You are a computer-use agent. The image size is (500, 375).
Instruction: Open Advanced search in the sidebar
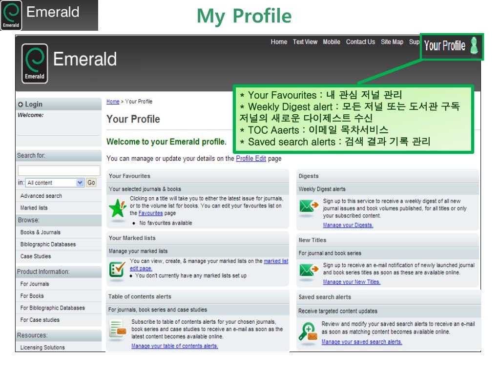point(41,196)
